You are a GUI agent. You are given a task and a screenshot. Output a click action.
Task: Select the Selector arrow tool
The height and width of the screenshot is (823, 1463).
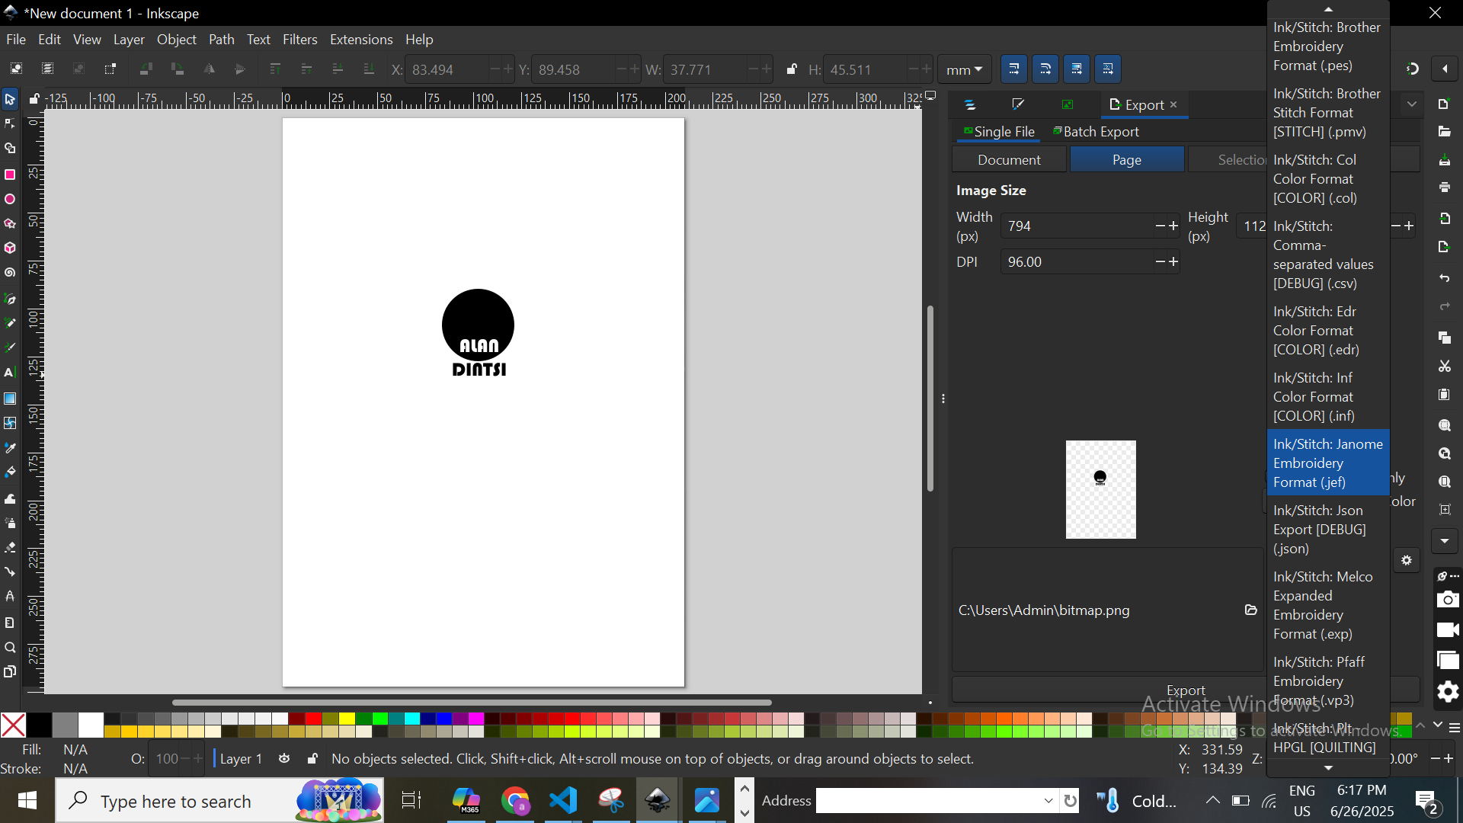pos(10,99)
